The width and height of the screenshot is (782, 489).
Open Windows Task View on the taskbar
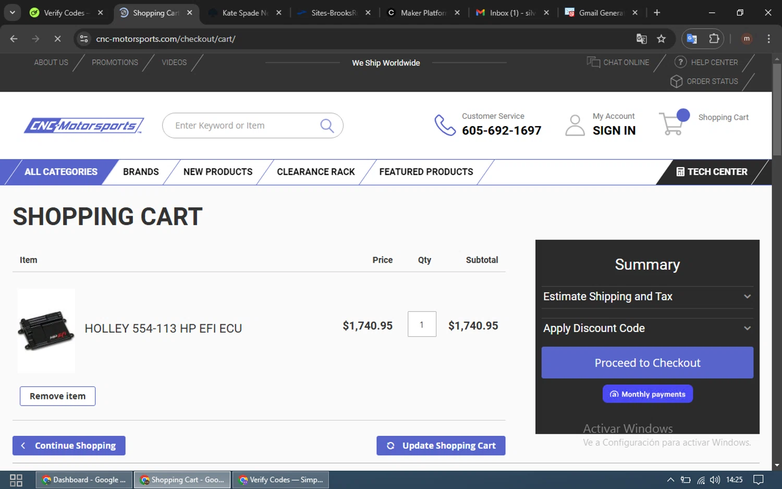coord(16,480)
